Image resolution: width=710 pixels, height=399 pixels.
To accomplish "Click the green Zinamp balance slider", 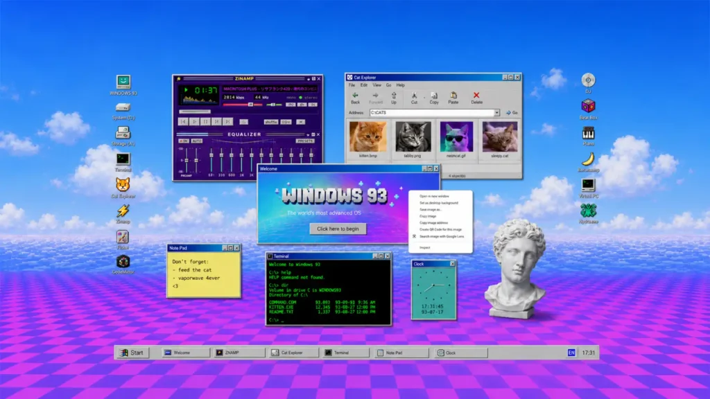I will 273,105.
